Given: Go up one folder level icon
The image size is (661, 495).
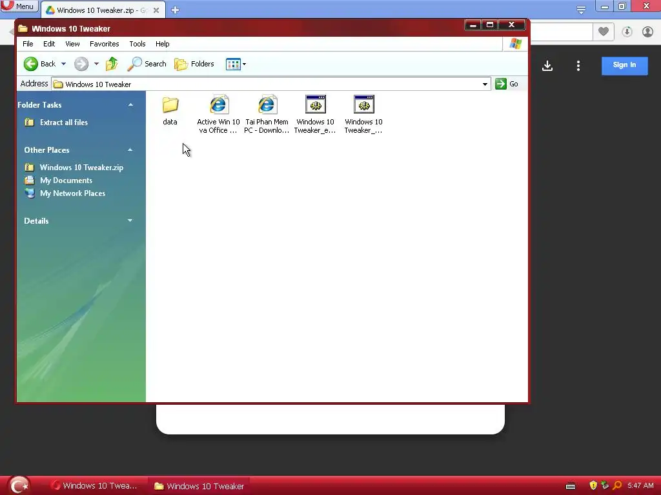Looking at the screenshot, I should coord(112,64).
